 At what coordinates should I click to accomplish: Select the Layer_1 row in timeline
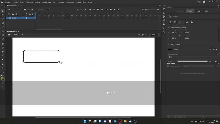[x=21, y=18]
